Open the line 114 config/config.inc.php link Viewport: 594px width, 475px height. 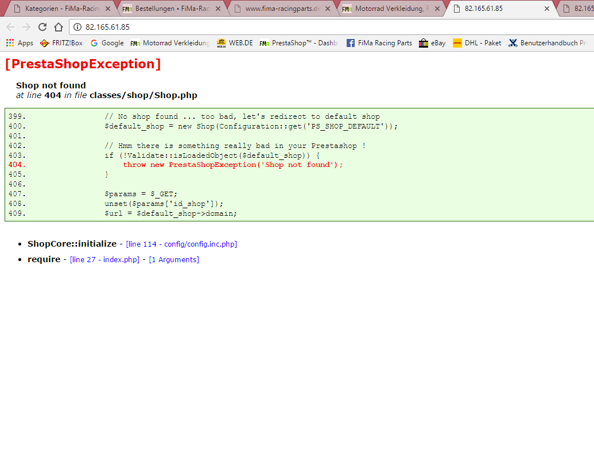click(181, 244)
